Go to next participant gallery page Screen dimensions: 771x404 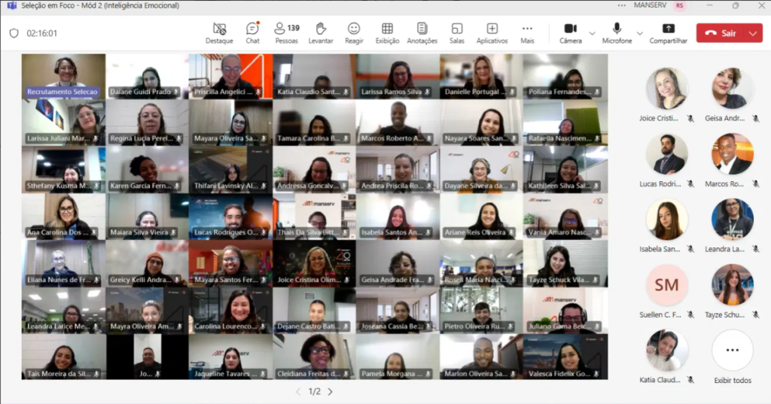pyautogui.click(x=330, y=391)
